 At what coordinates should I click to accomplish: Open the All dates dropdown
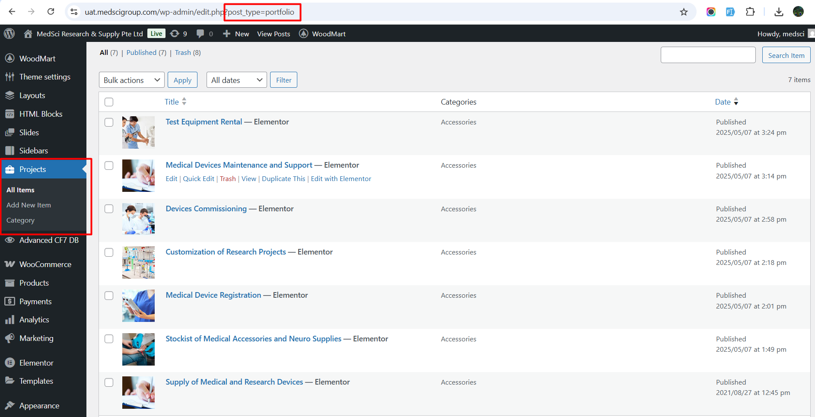[237, 80]
